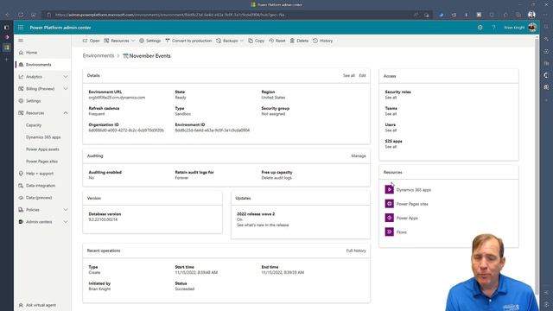Open environment History
The width and height of the screenshot is (553, 311).
[x=322, y=41]
